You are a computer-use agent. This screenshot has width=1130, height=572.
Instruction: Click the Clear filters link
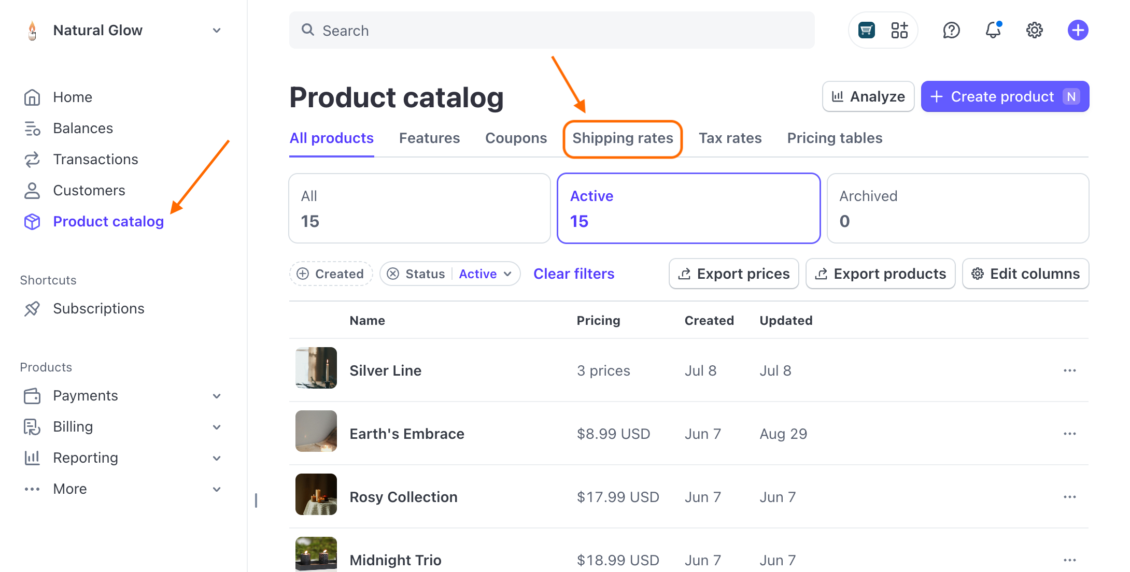[x=574, y=274]
